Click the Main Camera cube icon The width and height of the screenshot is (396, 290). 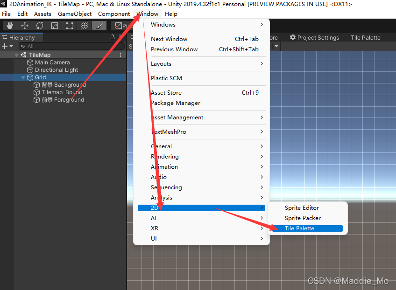coord(30,62)
